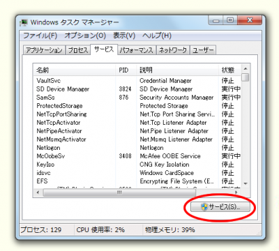Select the Netlogon name entry

[48, 148]
